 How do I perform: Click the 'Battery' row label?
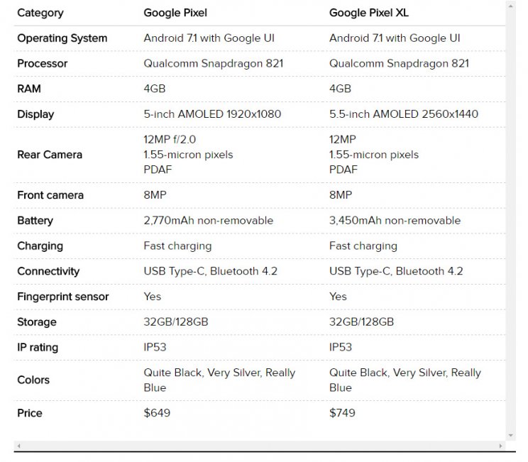click(x=35, y=221)
